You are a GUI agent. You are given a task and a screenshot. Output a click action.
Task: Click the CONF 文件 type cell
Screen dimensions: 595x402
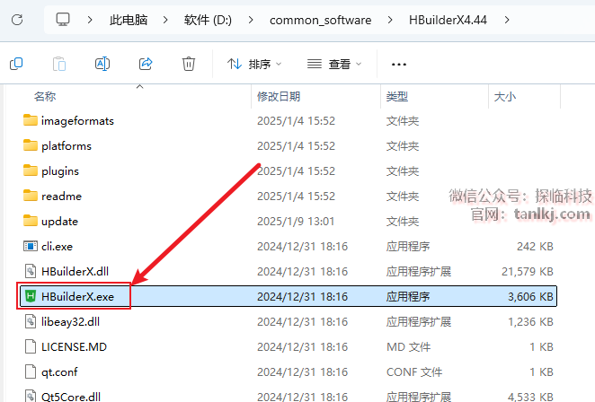tap(414, 372)
